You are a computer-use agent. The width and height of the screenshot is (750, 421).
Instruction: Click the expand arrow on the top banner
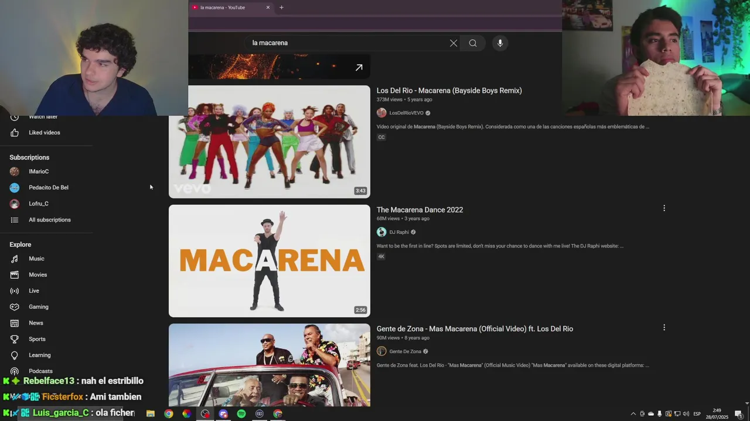[359, 67]
